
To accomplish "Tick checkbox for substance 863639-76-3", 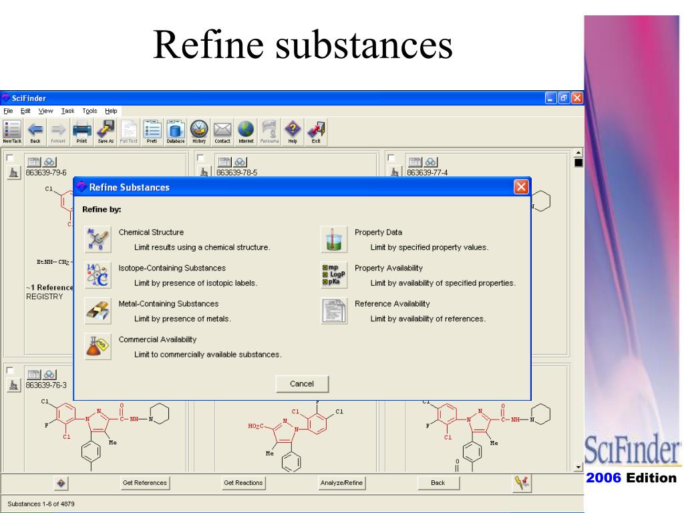I will (9, 370).
